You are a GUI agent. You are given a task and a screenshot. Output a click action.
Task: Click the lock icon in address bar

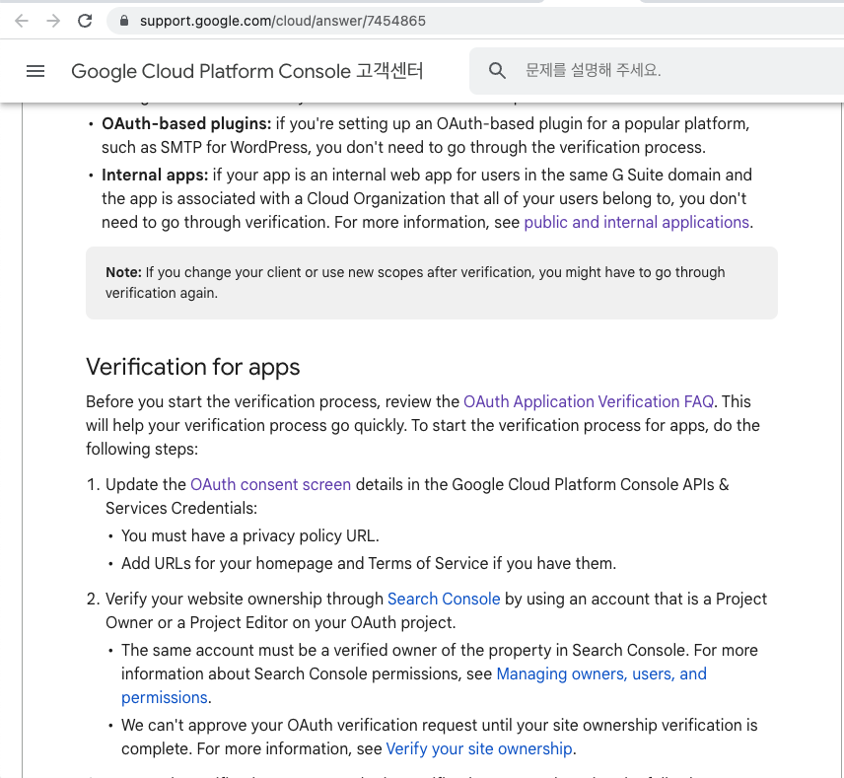124,21
